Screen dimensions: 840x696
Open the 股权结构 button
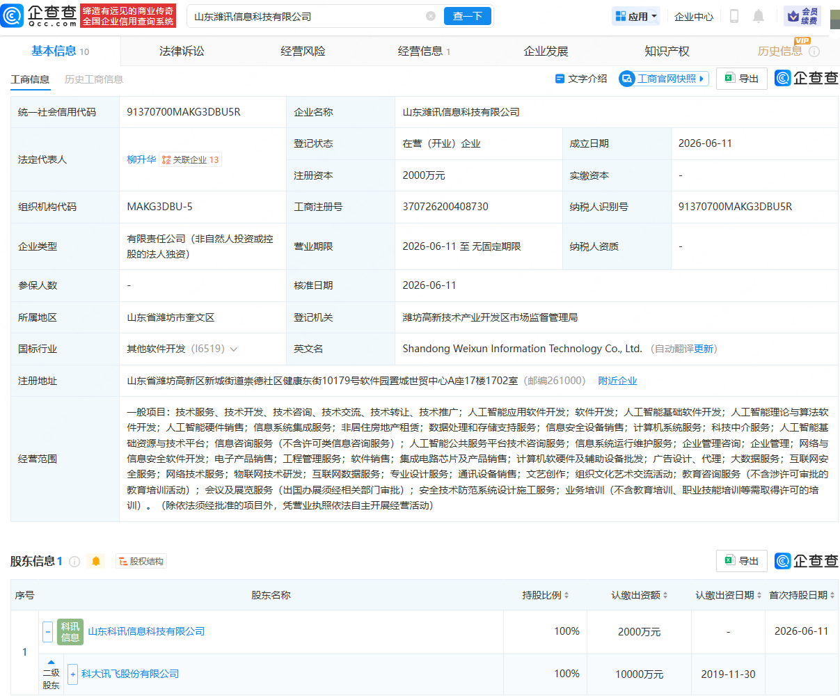coord(141,561)
